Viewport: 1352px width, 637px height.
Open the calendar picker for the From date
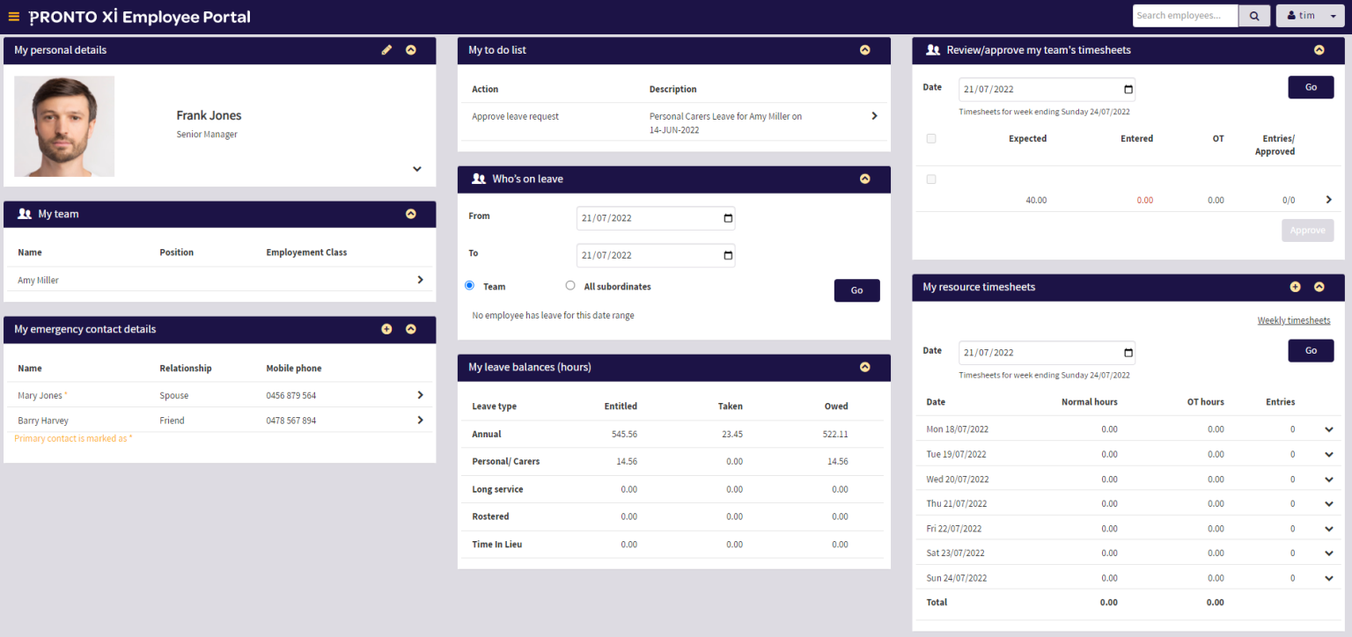[x=727, y=217]
